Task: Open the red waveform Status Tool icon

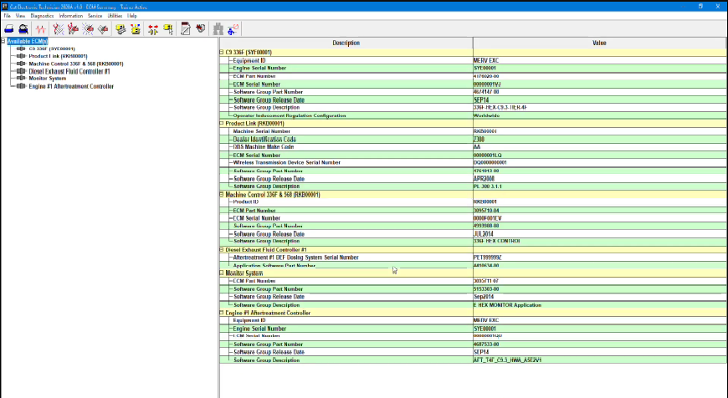Action: (40, 28)
